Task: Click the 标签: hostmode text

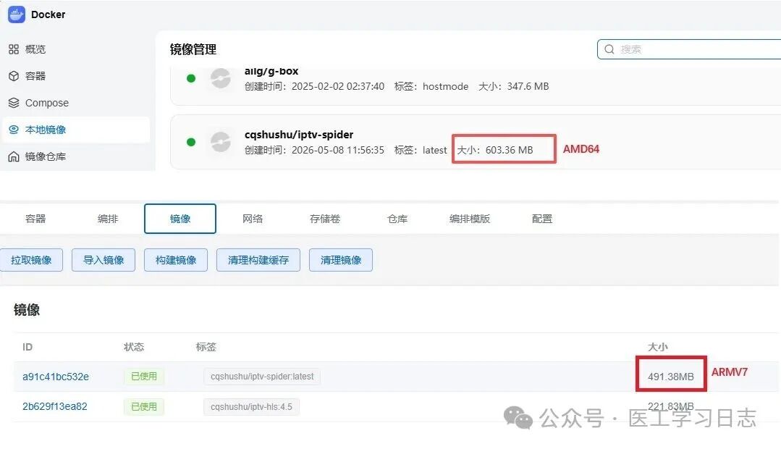Action: (x=431, y=86)
